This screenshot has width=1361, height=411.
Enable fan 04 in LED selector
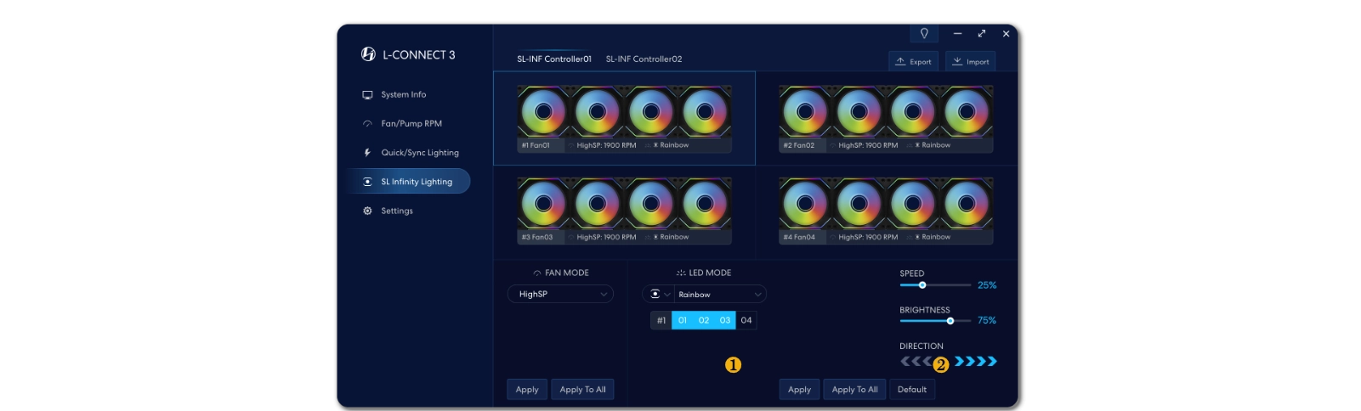pyautogui.click(x=746, y=320)
